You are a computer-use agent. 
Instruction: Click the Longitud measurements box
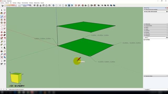click(x=159, y=89)
